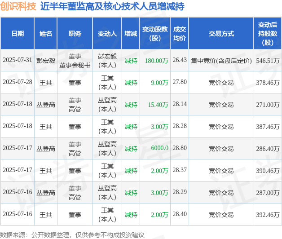The image size is (282, 239).
Task: Click the holding value 286.40万
Action: 268,149
